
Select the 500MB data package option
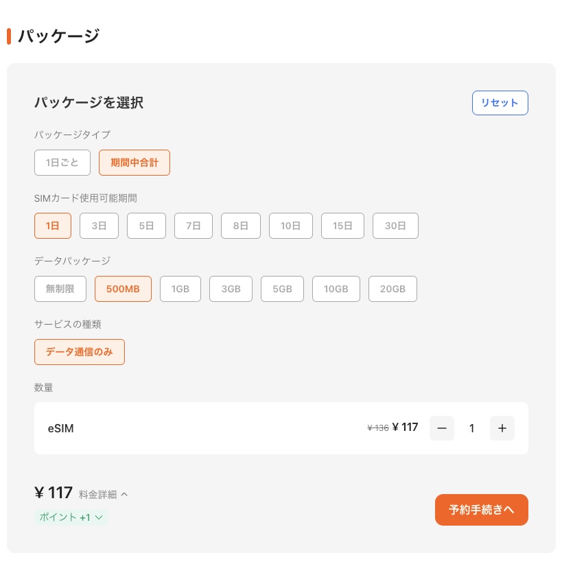pos(123,289)
